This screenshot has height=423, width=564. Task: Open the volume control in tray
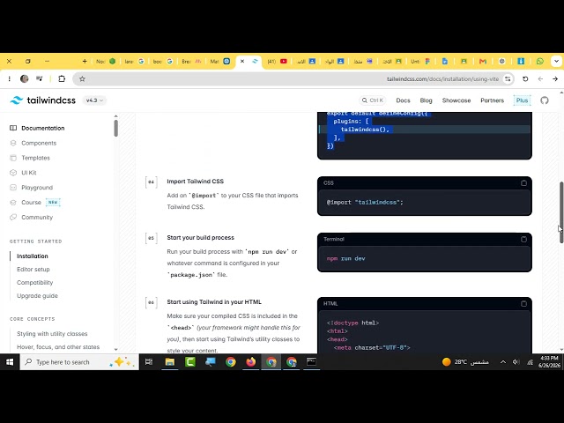[x=516, y=362]
